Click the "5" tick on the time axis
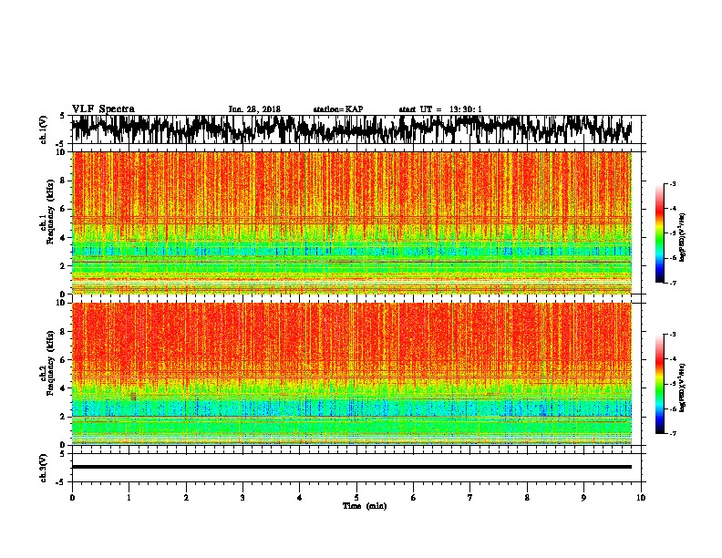This screenshot has width=722, height=558. [356, 498]
